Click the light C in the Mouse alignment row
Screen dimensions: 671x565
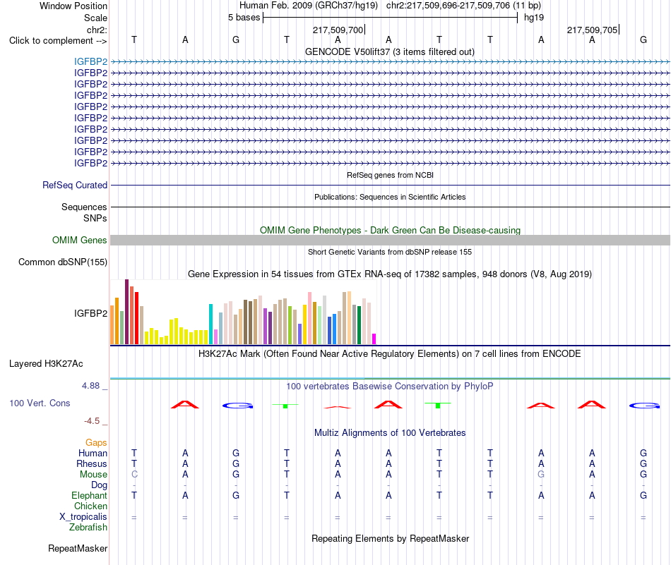(x=134, y=475)
